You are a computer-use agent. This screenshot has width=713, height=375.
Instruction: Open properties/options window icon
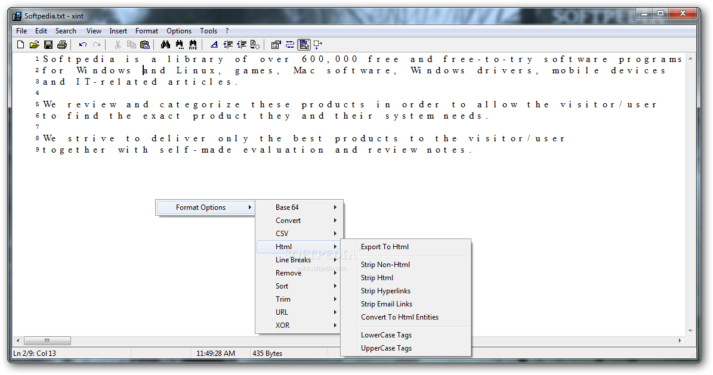coord(276,45)
